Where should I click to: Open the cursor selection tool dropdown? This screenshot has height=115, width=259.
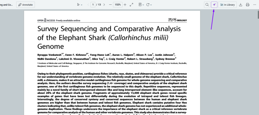pyautogui.click(x=80, y=5)
